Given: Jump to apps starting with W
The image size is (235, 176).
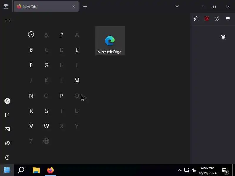Looking at the screenshot, I should point(46,126).
